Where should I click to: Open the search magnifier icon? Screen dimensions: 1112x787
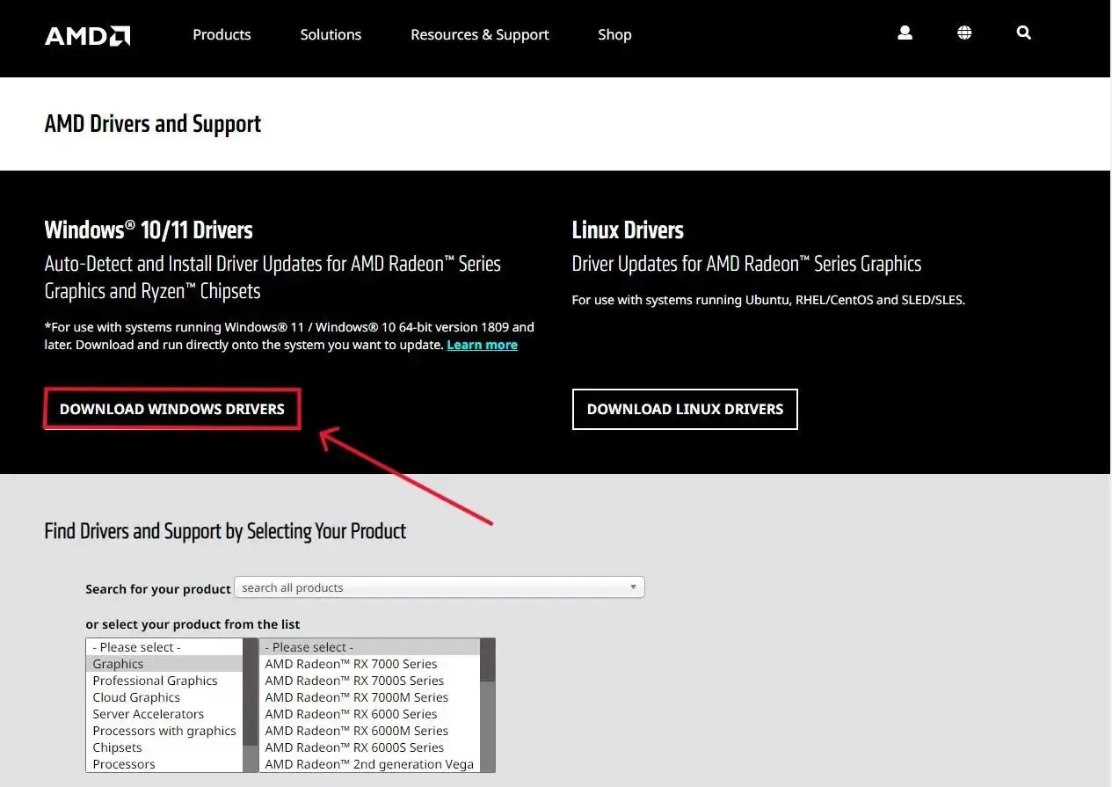click(1023, 33)
